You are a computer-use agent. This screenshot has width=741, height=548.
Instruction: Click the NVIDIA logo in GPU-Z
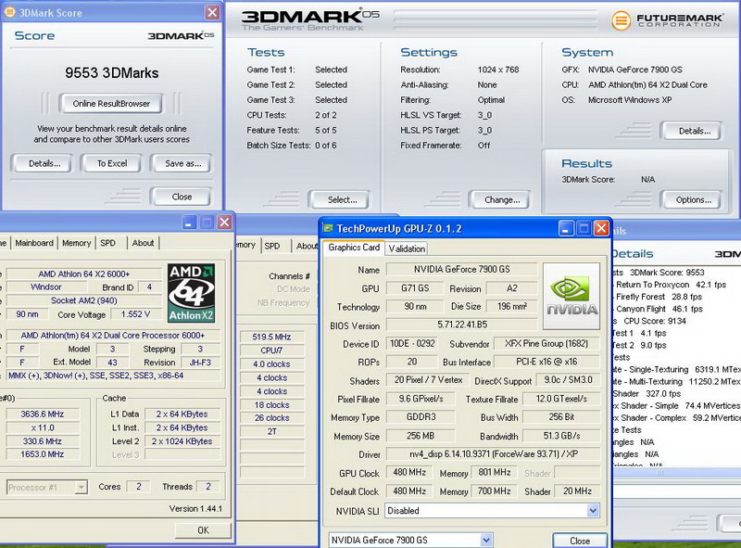tap(571, 296)
